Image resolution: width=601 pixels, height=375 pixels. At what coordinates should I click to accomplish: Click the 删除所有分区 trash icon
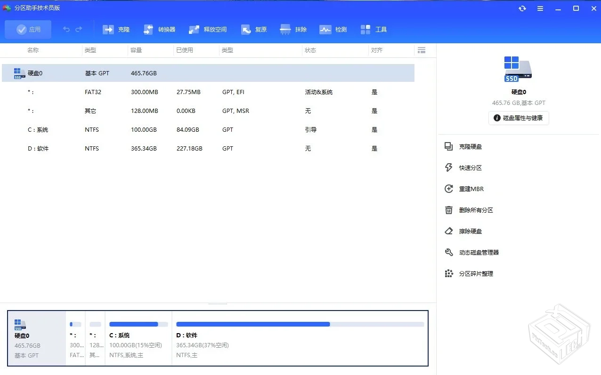449,210
